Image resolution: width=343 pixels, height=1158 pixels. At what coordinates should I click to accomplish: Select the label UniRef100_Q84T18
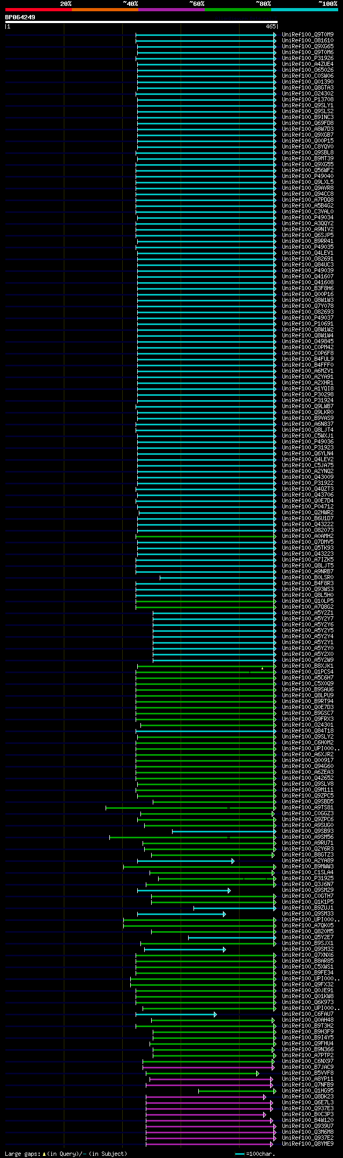point(308,731)
